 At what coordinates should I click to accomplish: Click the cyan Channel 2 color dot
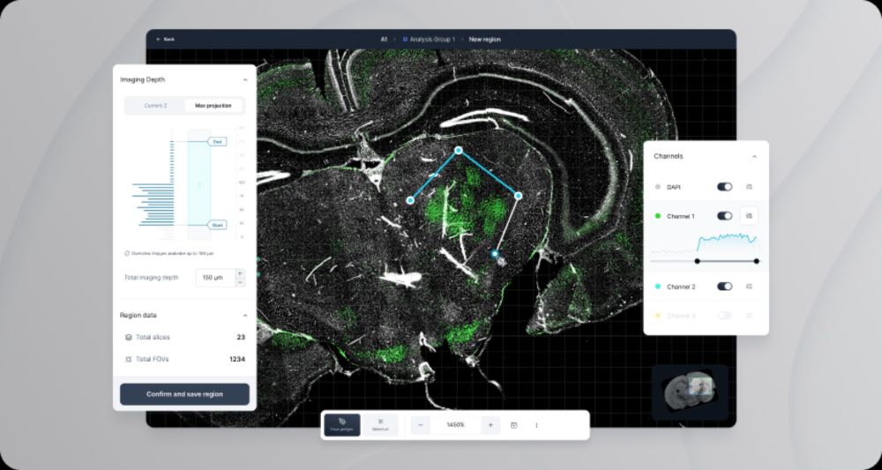658,287
